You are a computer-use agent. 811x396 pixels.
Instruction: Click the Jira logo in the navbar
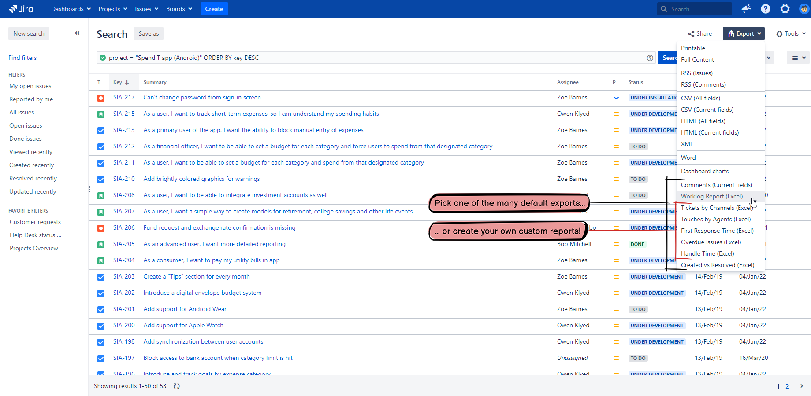click(21, 9)
